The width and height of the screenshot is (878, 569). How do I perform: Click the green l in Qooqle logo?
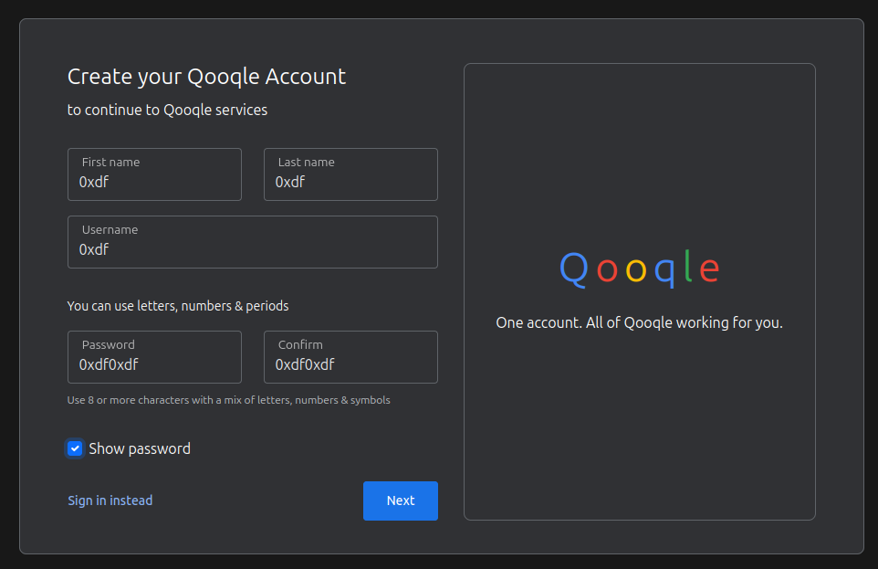(687, 266)
